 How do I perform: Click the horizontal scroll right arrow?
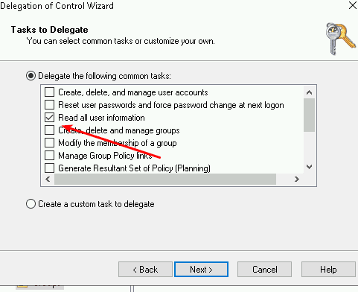pyautogui.click(x=297, y=179)
